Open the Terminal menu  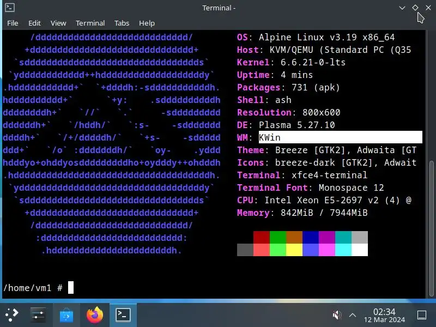90,23
